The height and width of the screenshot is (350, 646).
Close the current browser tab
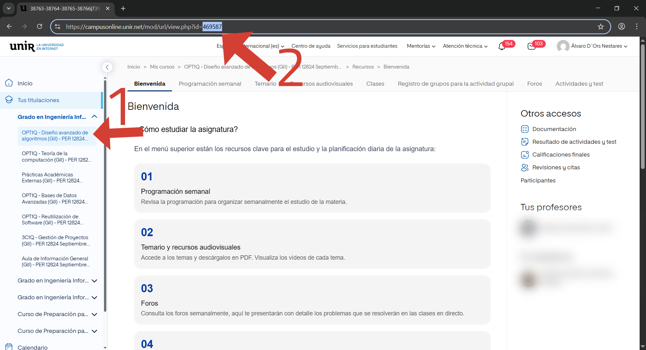tap(108, 8)
